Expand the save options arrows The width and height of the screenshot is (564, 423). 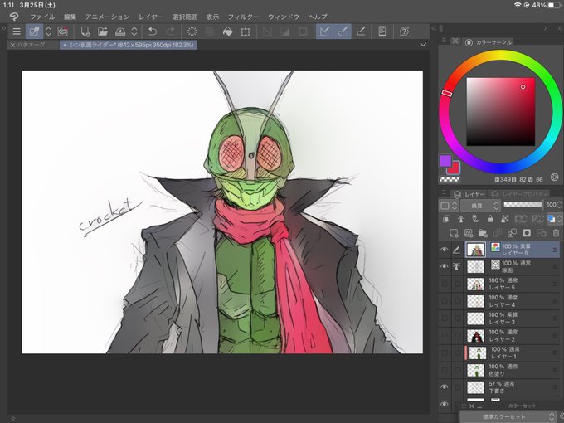tap(134, 32)
